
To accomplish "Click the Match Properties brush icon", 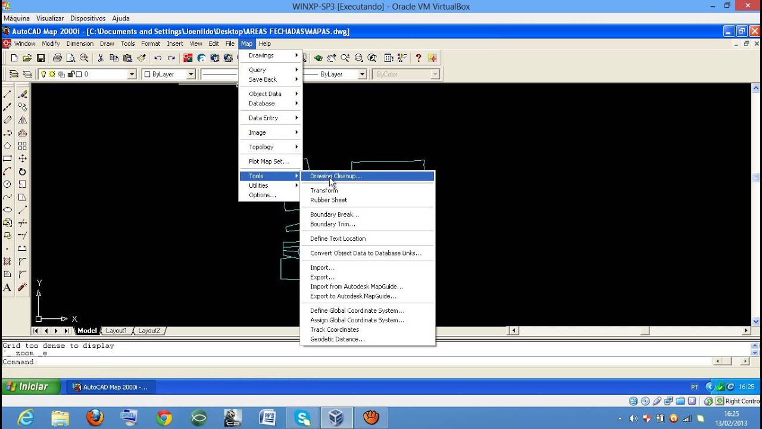I will 141,58.
